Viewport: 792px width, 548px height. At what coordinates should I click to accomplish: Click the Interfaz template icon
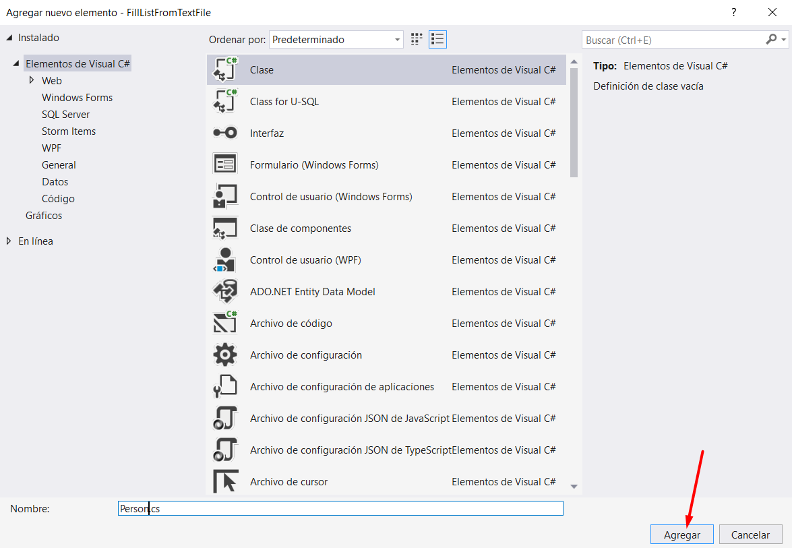225,133
